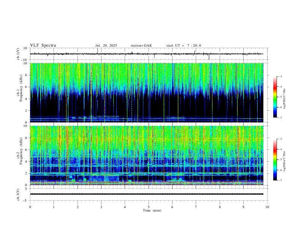Click the 'ch.3(V)' axis label
Screen dimensions: 301x232
pyautogui.click(x=18, y=195)
